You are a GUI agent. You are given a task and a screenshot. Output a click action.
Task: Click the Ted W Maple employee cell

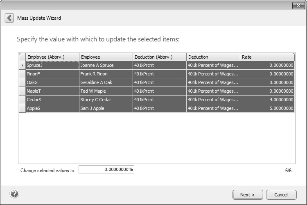pos(106,91)
